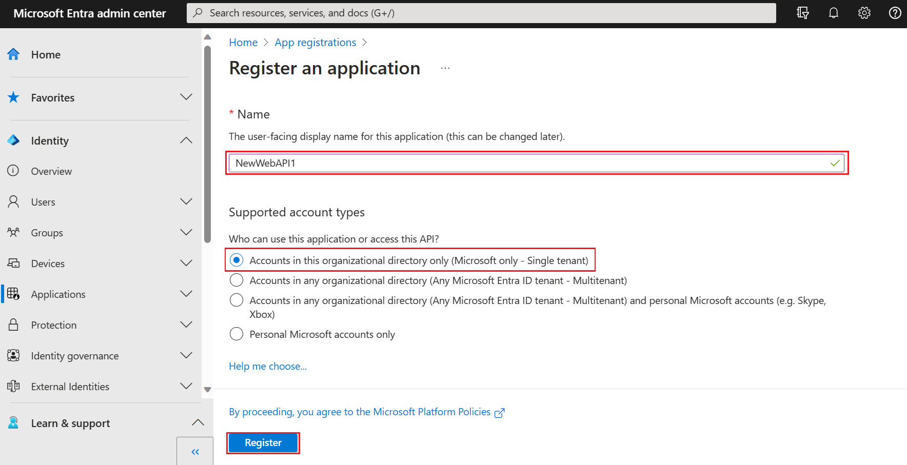The width and height of the screenshot is (907, 465).
Task: Open Identity governance menu item
Action: tap(75, 356)
